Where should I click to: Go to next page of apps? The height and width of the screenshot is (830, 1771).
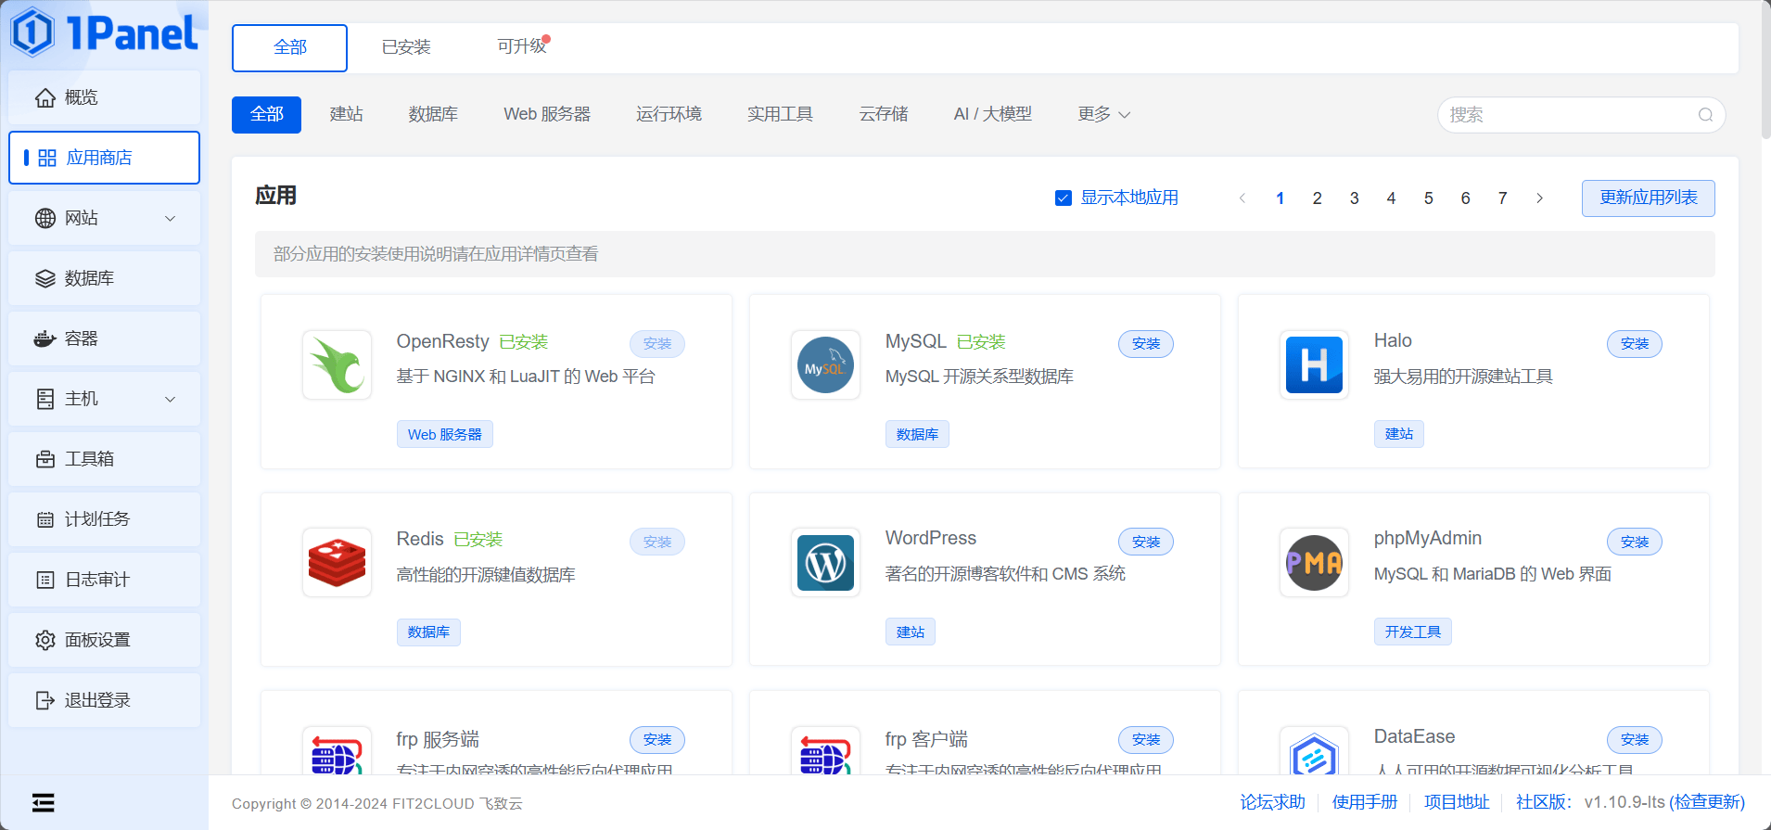tap(1539, 198)
